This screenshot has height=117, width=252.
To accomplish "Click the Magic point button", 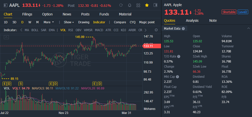I will [147, 22].
